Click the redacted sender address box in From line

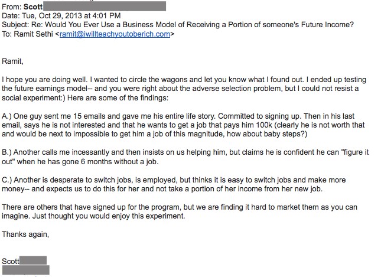105,6
